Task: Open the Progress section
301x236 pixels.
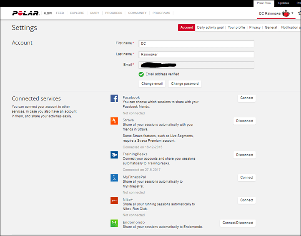Action: (114, 13)
